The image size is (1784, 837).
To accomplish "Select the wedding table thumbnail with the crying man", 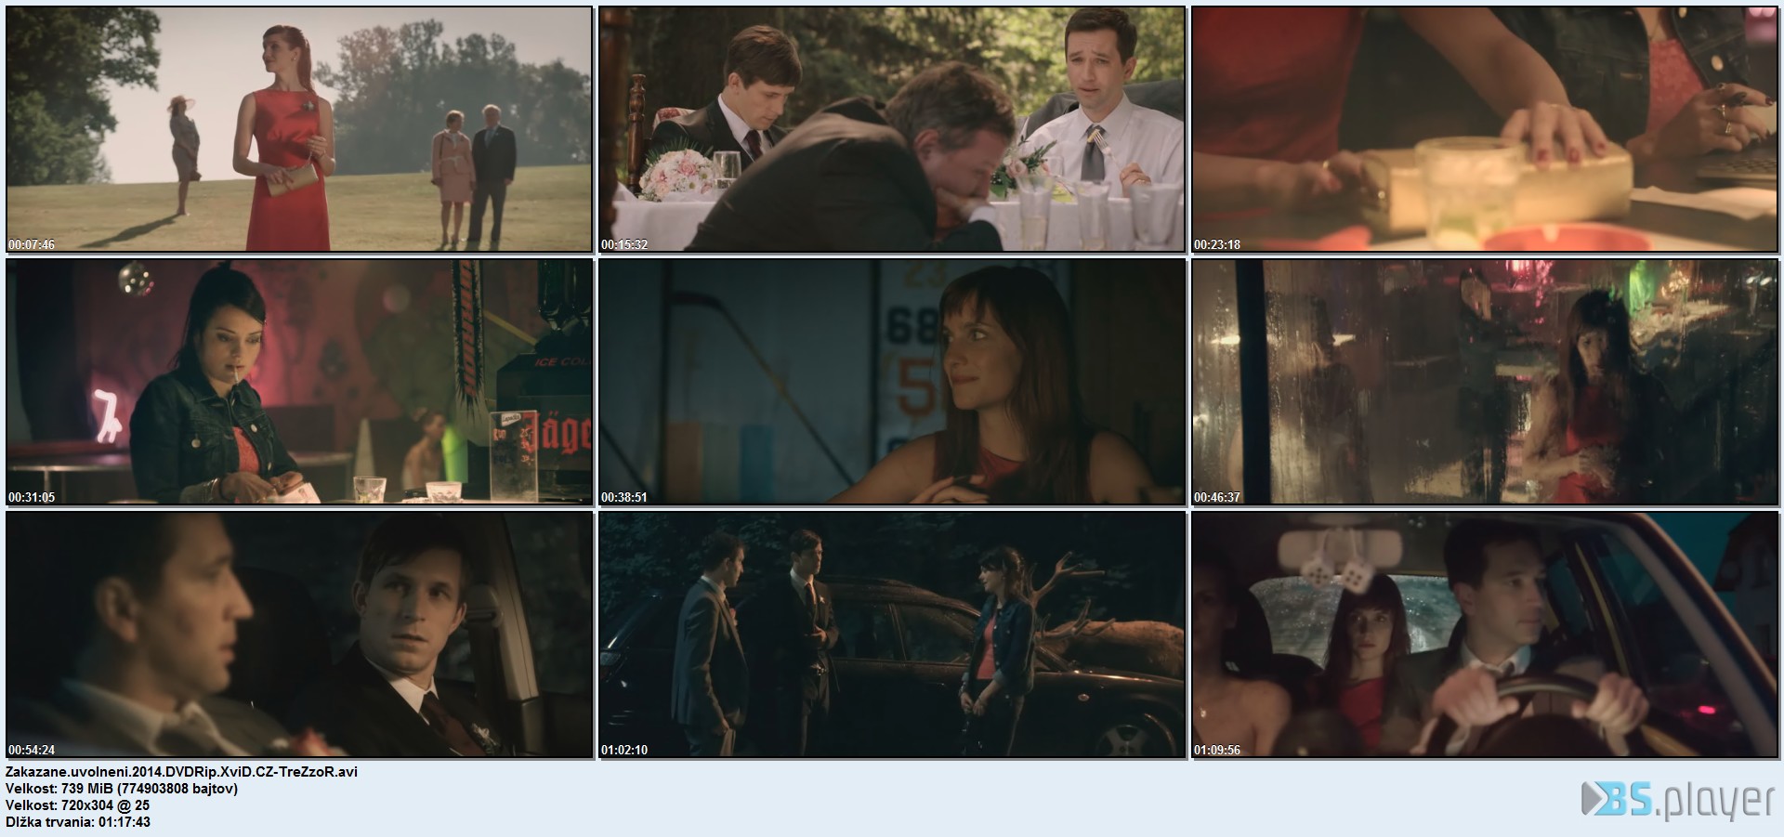I will [892, 129].
